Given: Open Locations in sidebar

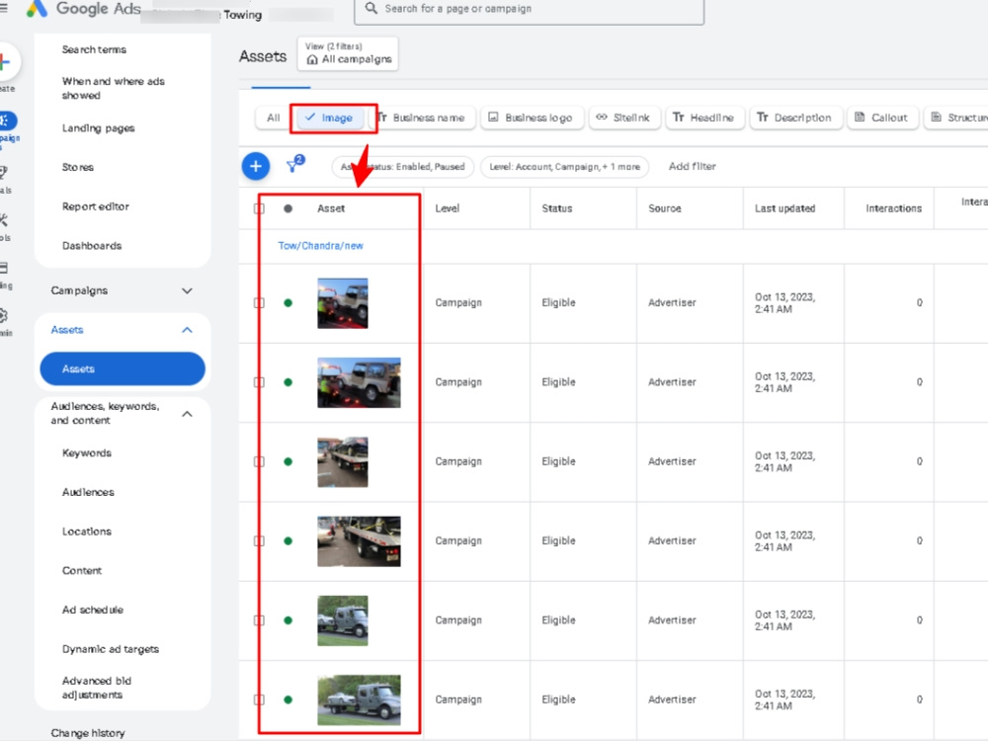Looking at the screenshot, I should [x=87, y=532].
